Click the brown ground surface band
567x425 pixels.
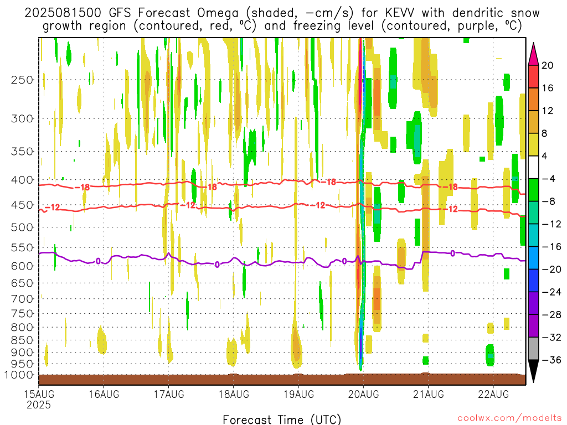coord(282,379)
